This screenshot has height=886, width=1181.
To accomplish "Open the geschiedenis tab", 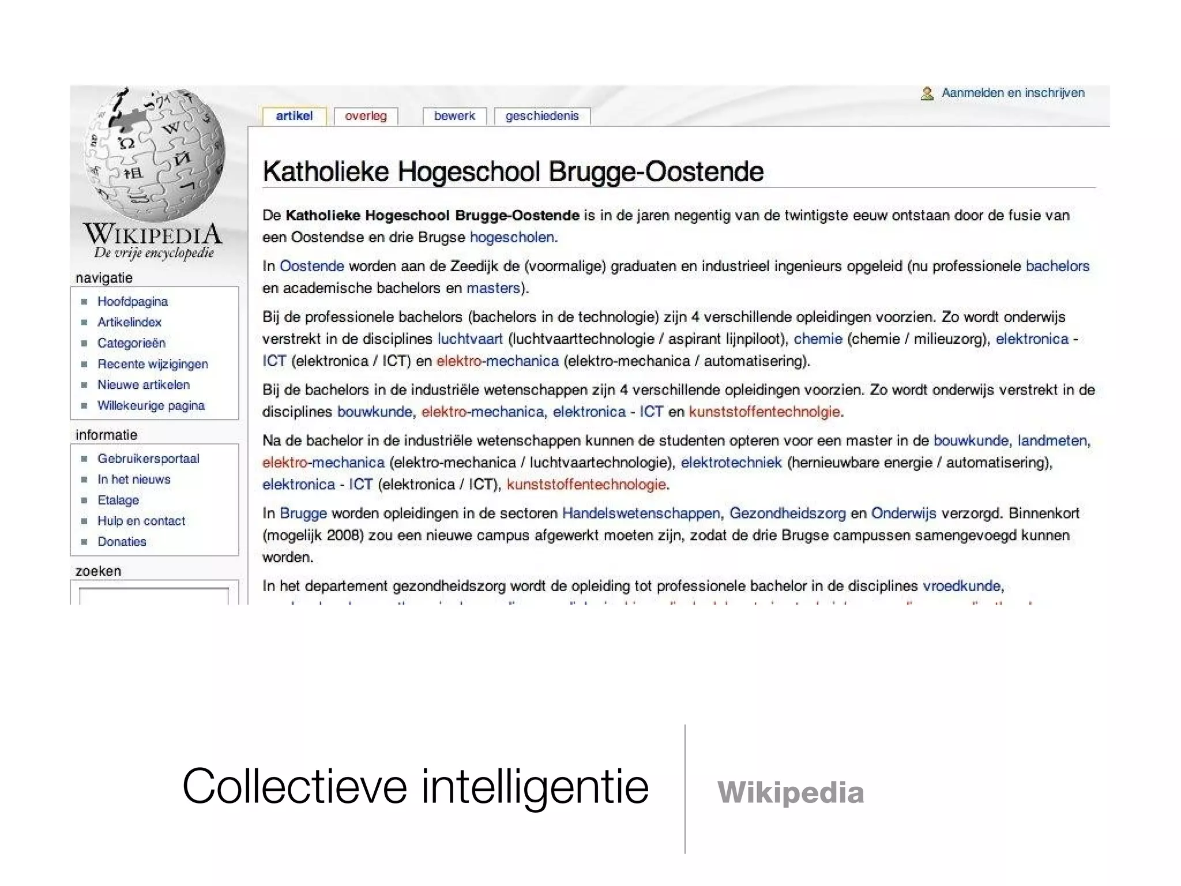I will pyautogui.click(x=542, y=116).
